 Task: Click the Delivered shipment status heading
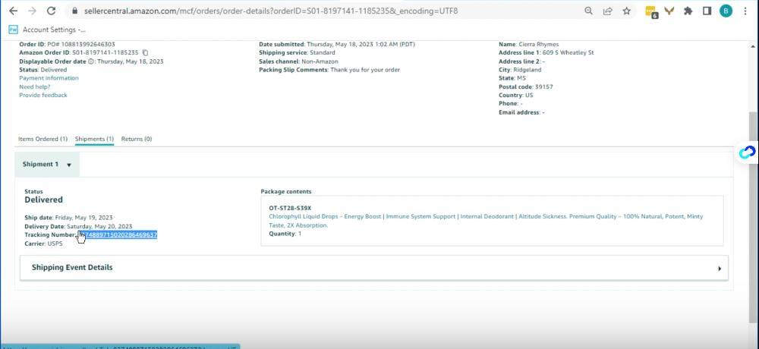[x=43, y=200]
